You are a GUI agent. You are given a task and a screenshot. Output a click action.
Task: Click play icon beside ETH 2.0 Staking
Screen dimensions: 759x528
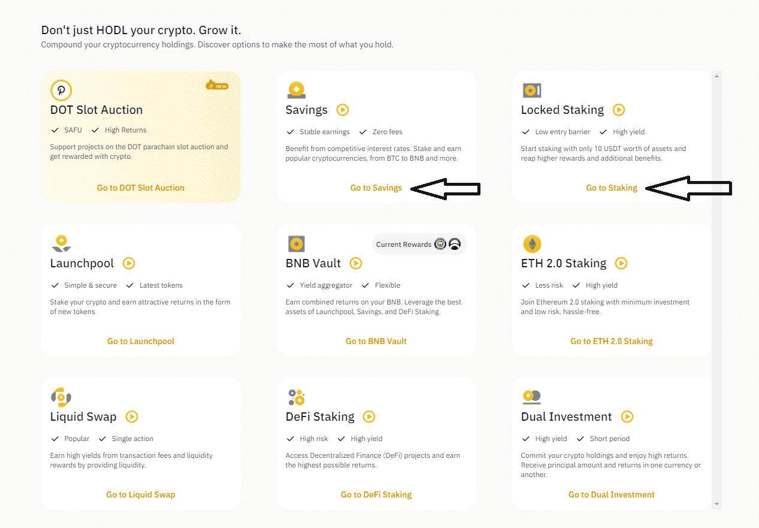621,263
